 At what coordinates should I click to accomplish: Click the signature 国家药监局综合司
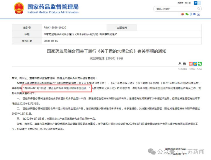pos(175,149)
